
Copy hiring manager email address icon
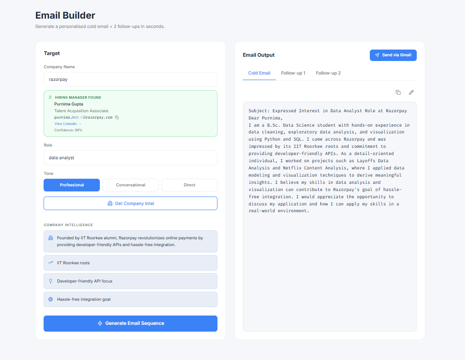117,117
